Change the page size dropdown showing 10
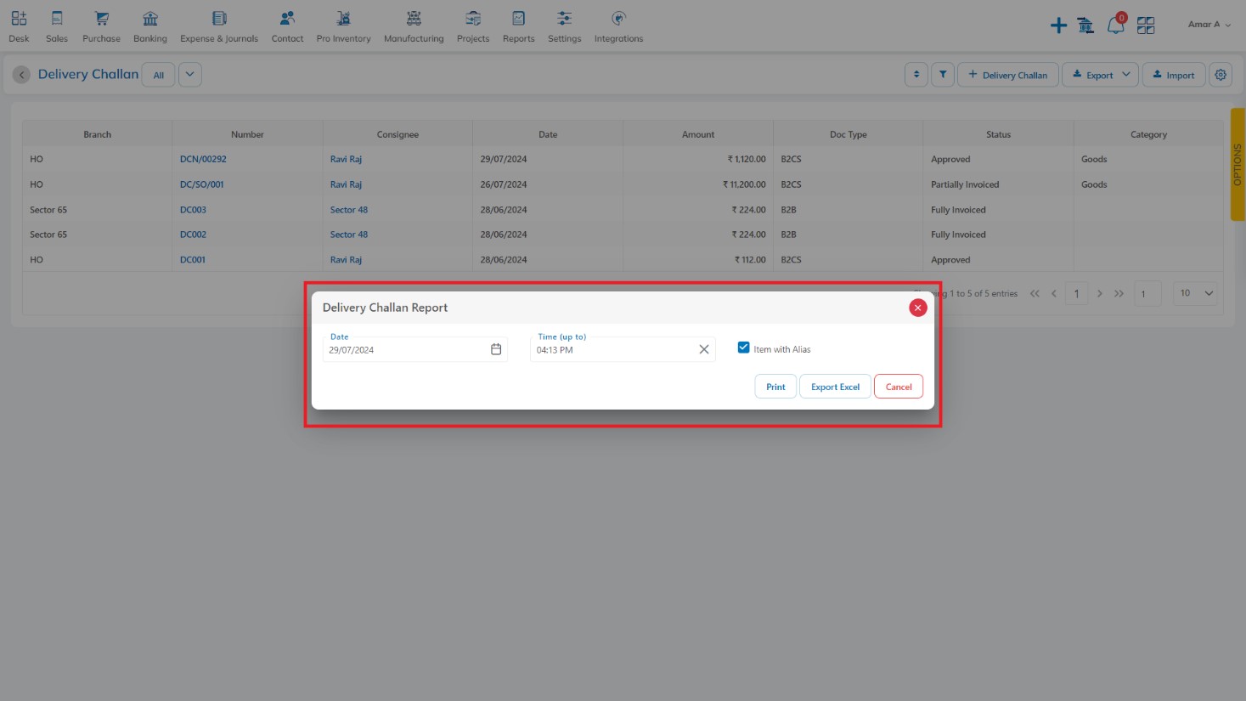This screenshot has width=1246, height=701. 1196,293
